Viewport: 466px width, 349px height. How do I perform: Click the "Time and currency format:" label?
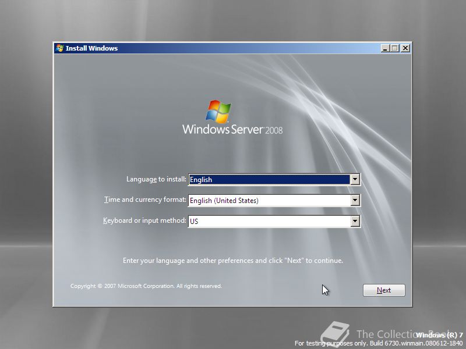(145, 200)
